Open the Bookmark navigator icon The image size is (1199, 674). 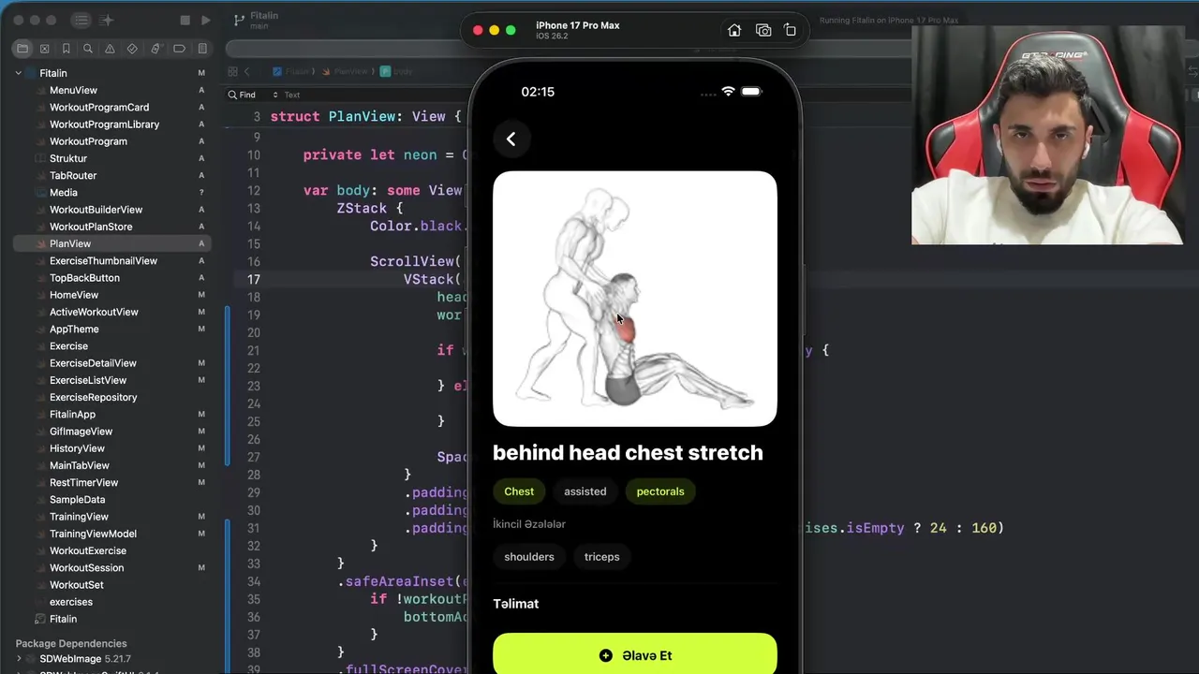pos(66,49)
